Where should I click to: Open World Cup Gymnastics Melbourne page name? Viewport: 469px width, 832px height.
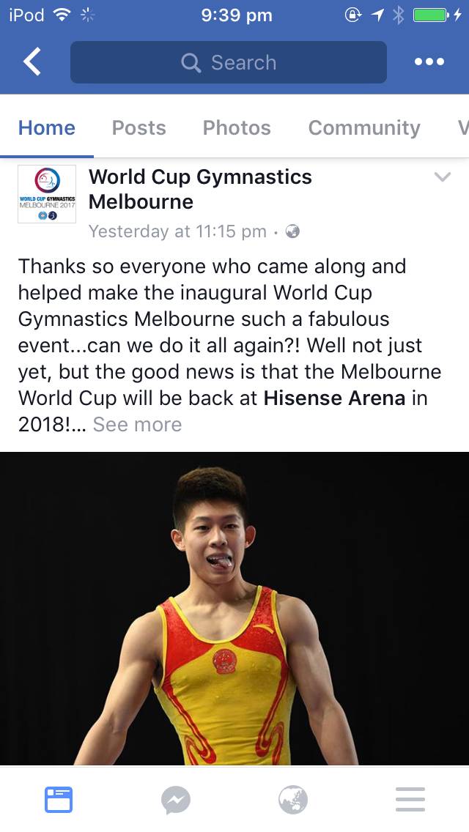point(200,189)
